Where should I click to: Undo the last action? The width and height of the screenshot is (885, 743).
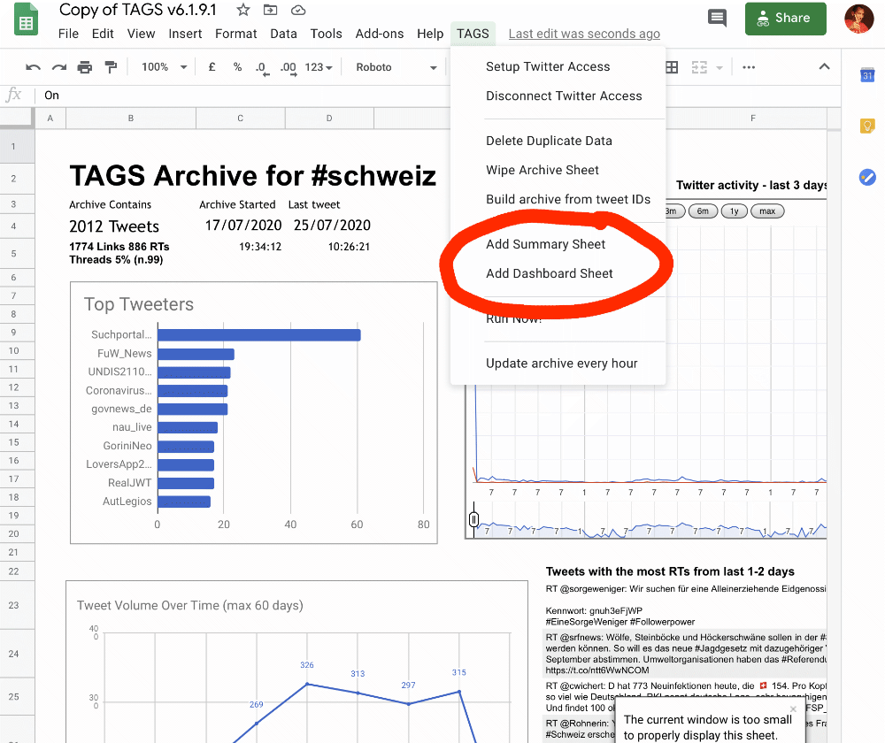pos(33,68)
